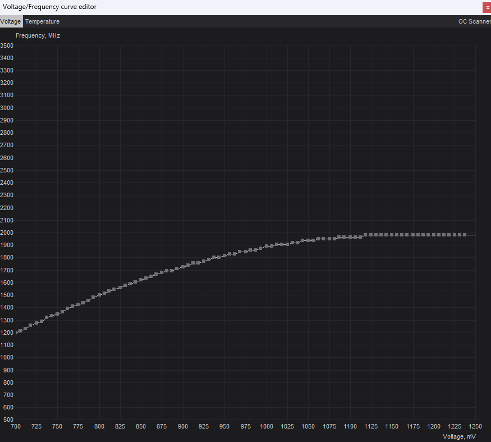Click the 500 frequency axis value
The height and width of the screenshot is (442, 491).
pos(8,420)
